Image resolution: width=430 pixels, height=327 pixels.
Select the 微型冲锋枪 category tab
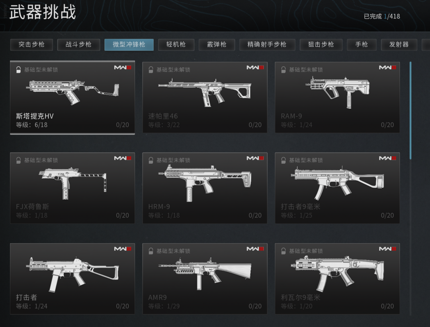(x=129, y=45)
